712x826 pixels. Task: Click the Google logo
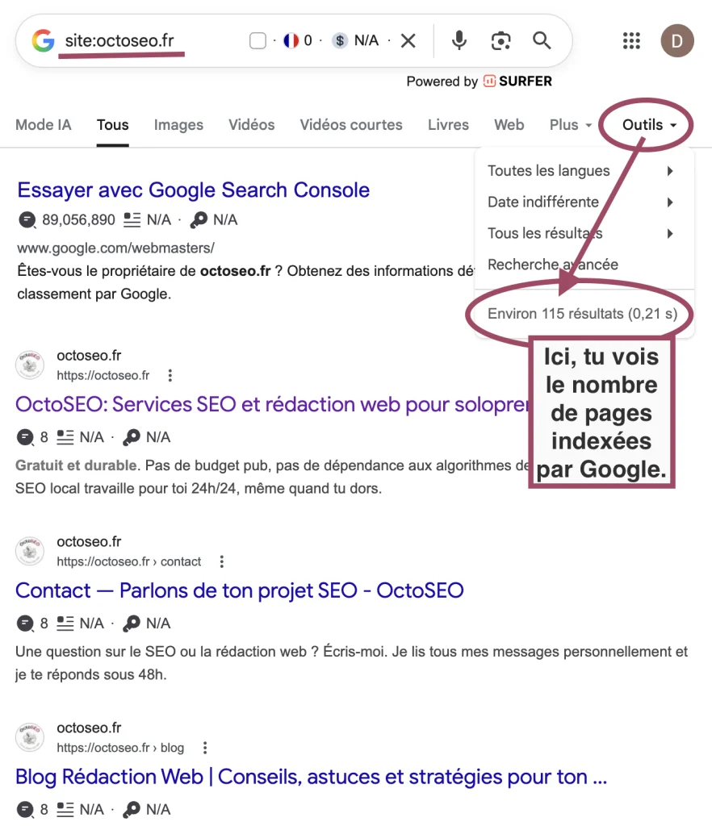[42, 40]
